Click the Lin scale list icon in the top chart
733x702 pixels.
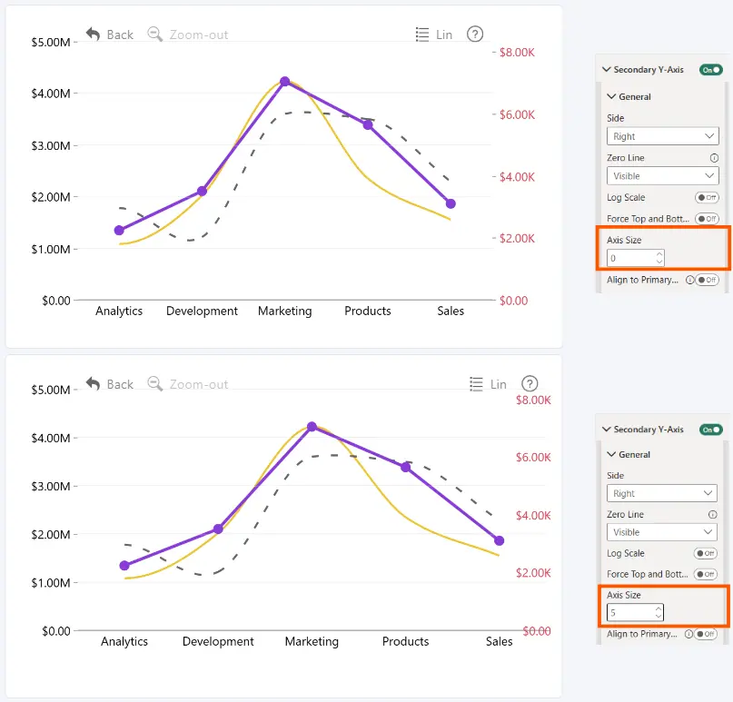click(422, 35)
